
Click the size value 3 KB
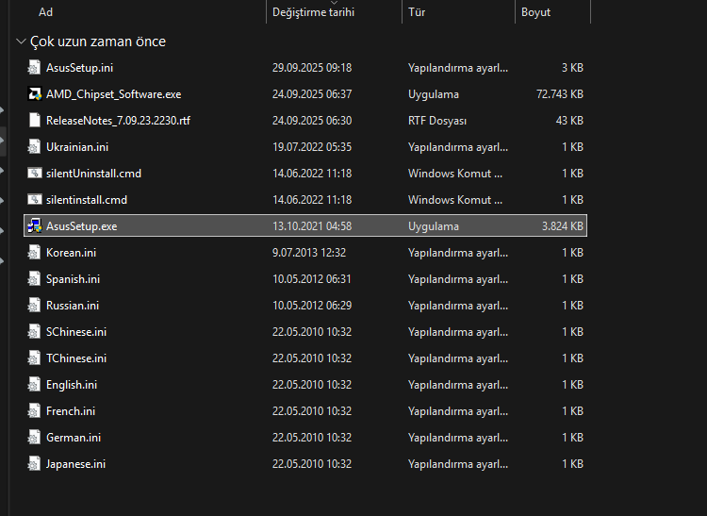pos(572,68)
